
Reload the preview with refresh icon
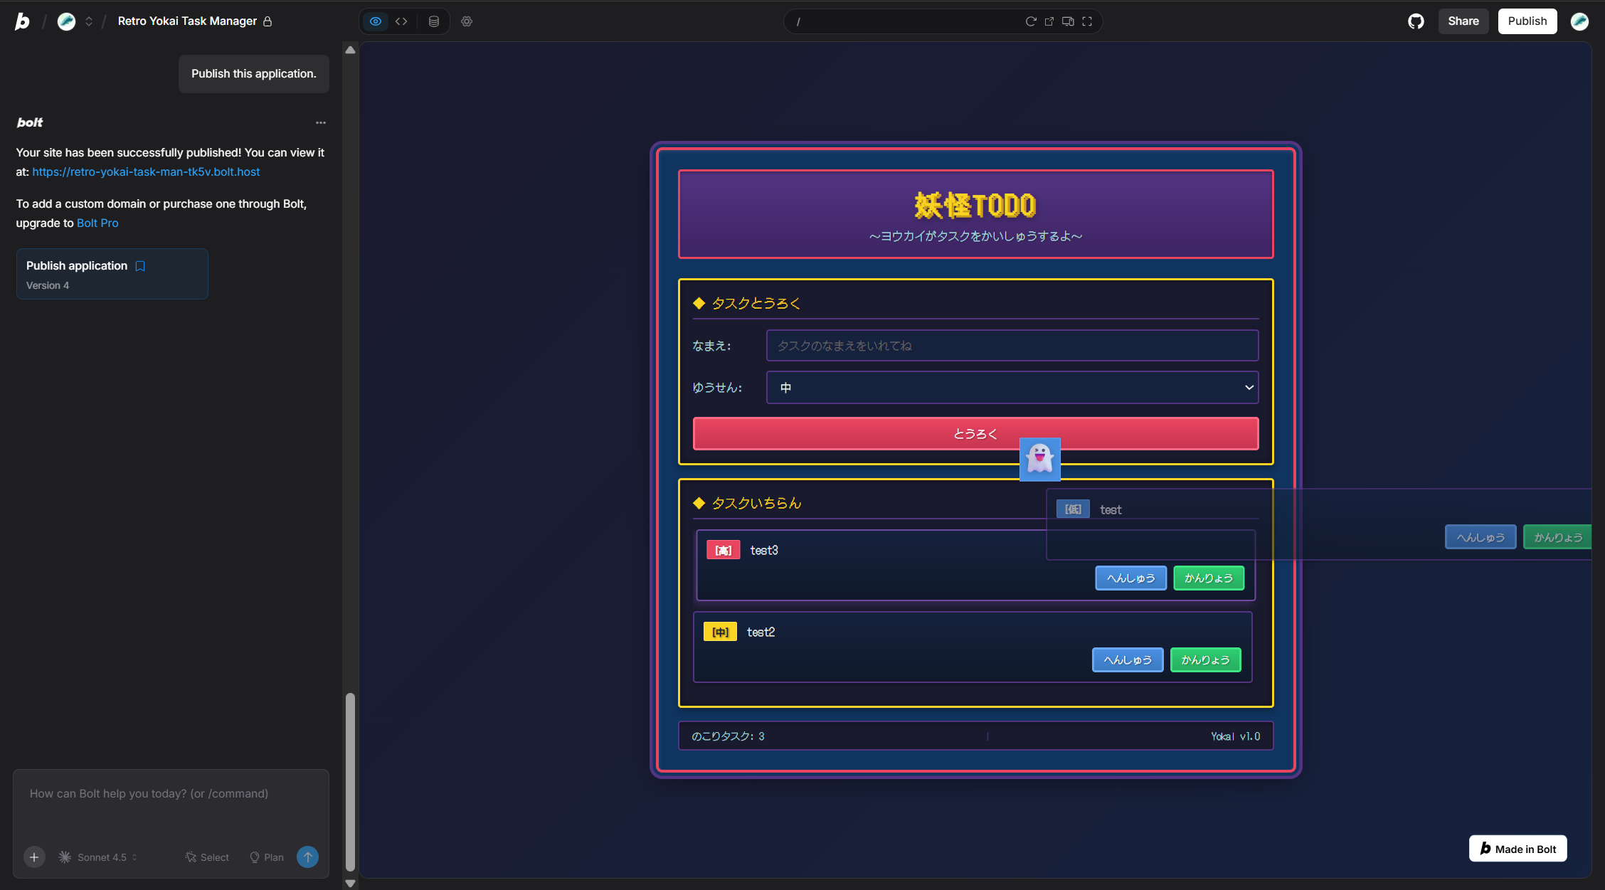[1030, 21]
